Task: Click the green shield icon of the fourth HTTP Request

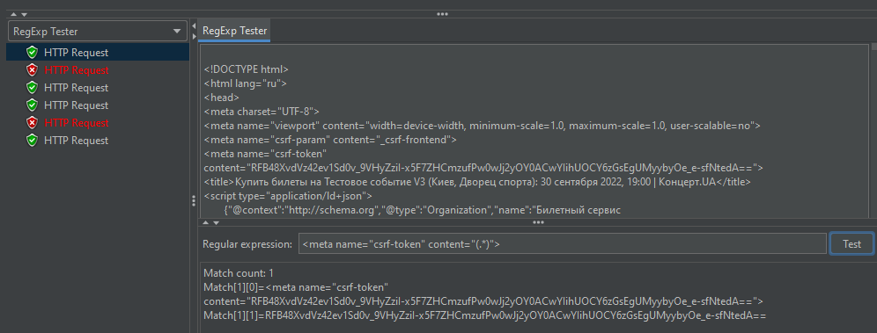Action: (33, 105)
